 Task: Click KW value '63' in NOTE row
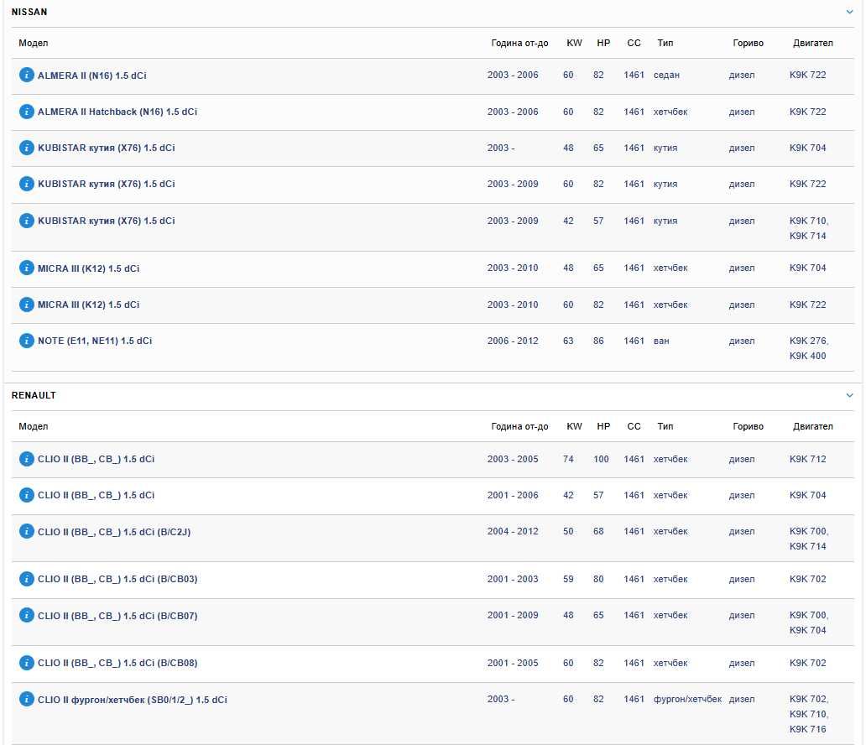(568, 341)
